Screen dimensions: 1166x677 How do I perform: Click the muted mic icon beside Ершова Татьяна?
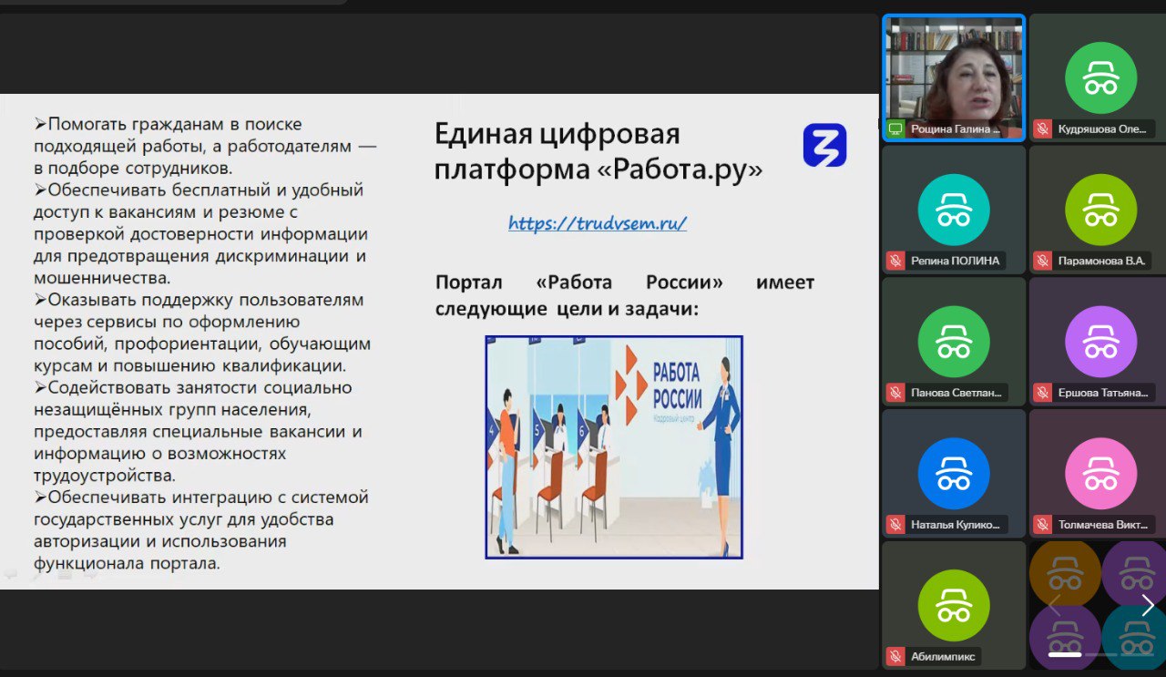[x=1043, y=393]
